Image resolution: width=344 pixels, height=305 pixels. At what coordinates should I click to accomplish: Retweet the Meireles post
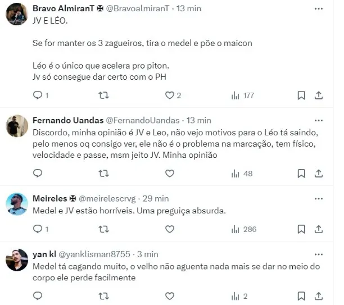pos(103,229)
